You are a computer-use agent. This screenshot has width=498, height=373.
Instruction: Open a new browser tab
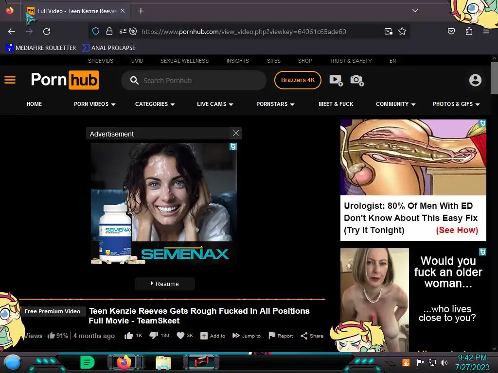[x=141, y=11]
